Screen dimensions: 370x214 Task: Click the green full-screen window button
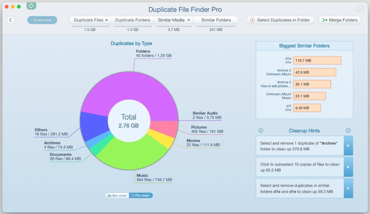click(x=19, y=6)
